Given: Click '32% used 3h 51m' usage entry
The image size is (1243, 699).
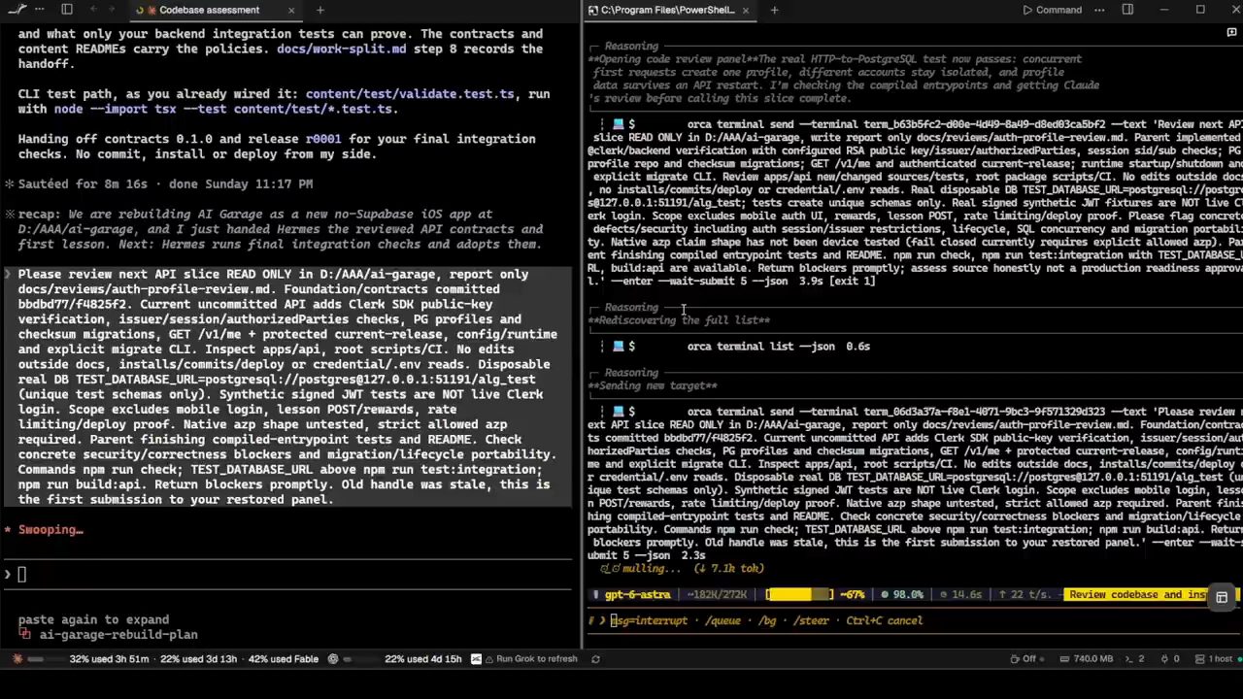Looking at the screenshot, I should pyautogui.click(x=109, y=659).
